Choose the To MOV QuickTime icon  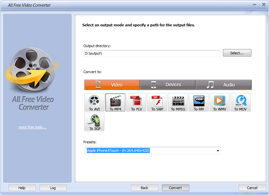tap(241, 102)
